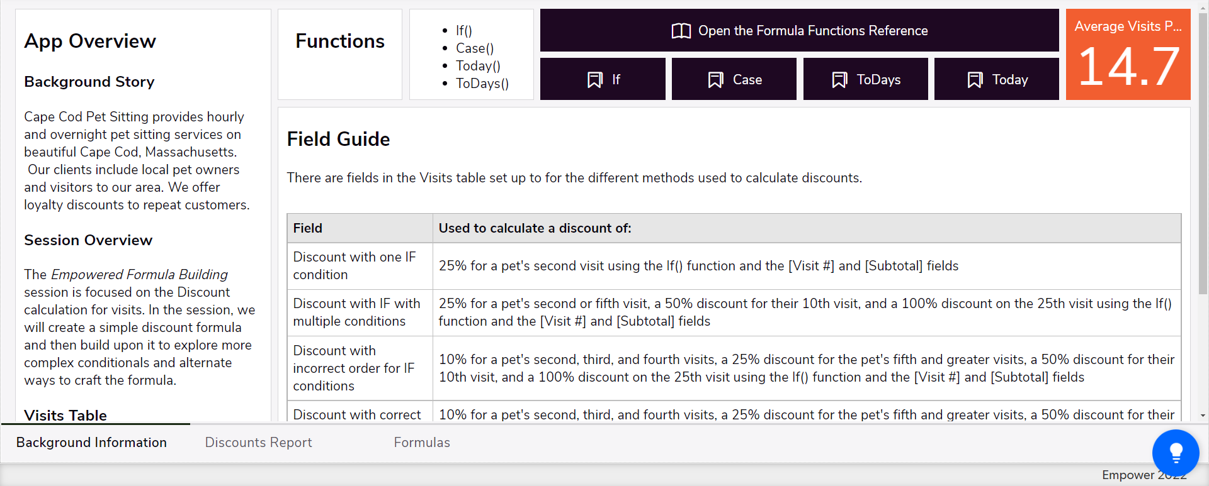Click the bookmark icon on If button
The image size is (1209, 486).
594,80
